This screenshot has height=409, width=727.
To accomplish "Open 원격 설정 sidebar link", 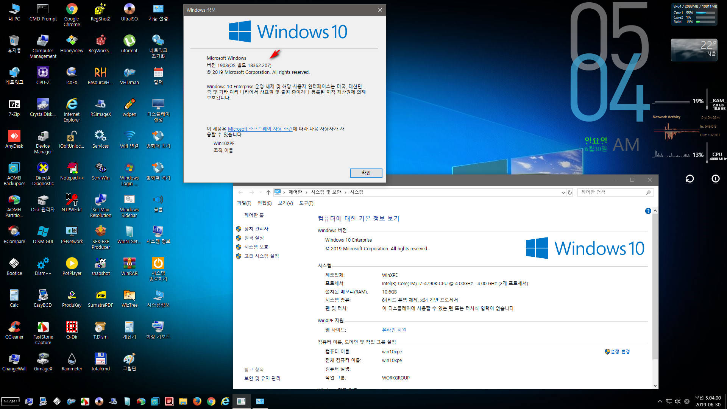I will pos(254,238).
